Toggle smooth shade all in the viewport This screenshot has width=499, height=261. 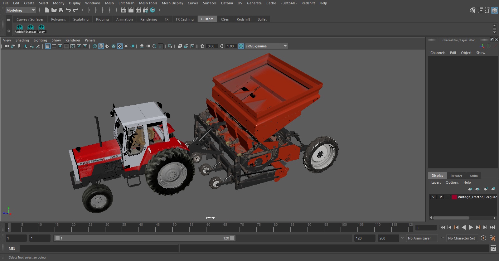coord(101,46)
